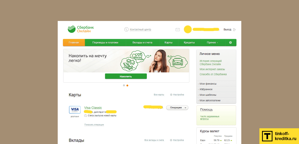Select the first banner carousel dot
The height and width of the screenshot is (144, 299).
click(124, 86)
